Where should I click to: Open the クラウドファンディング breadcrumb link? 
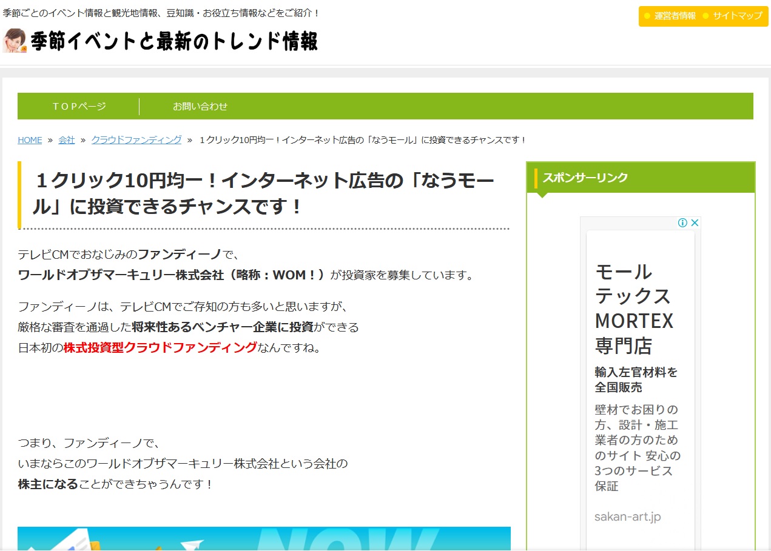pos(136,140)
